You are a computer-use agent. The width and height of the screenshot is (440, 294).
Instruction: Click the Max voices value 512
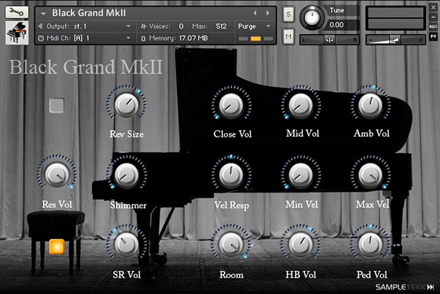pyautogui.click(x=221, y=26)
